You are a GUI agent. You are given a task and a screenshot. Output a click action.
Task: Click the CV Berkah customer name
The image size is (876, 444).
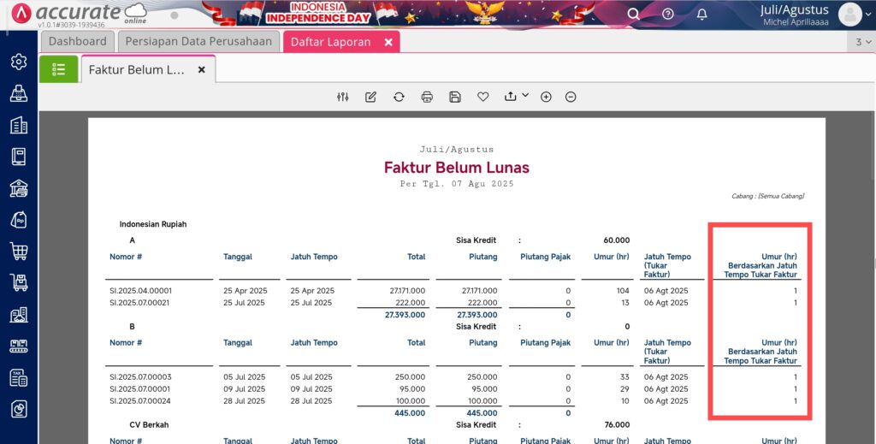[x=149, y=425]
